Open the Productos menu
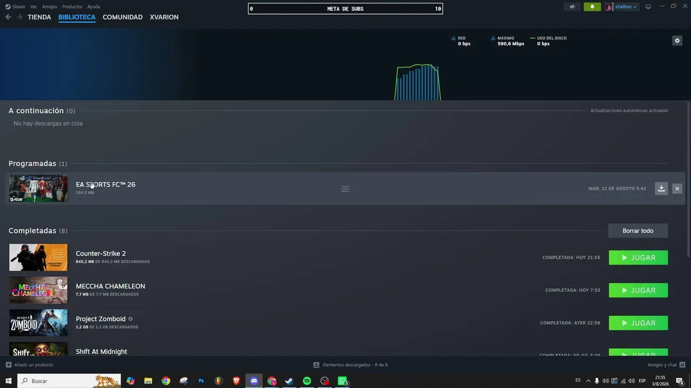This screenshot has width=691, height=388. coord(72,7)
